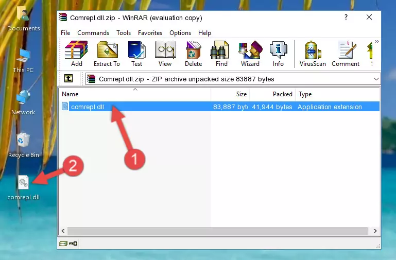Select the Network desktop icon

(x=23, y=103)
